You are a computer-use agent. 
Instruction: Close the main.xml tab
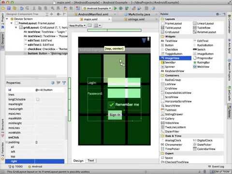point(109,19)
